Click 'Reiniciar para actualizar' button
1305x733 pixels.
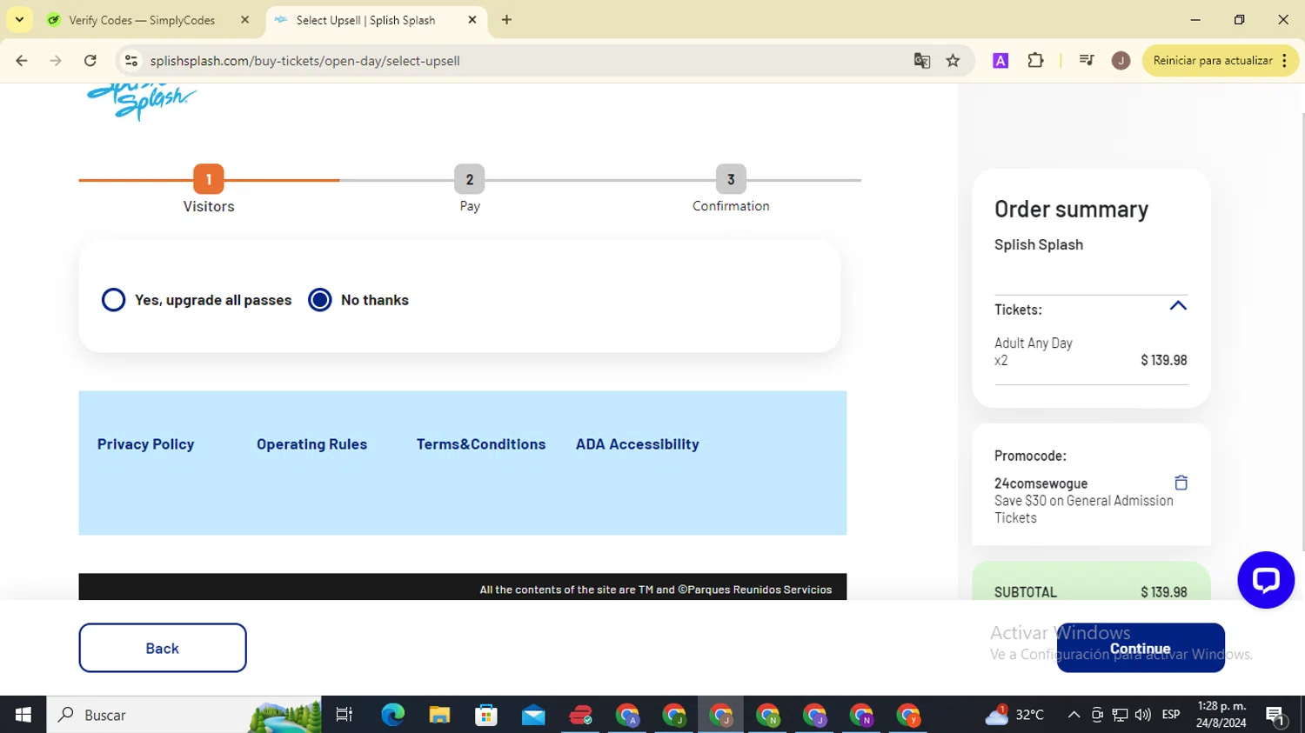(1213, 61)
